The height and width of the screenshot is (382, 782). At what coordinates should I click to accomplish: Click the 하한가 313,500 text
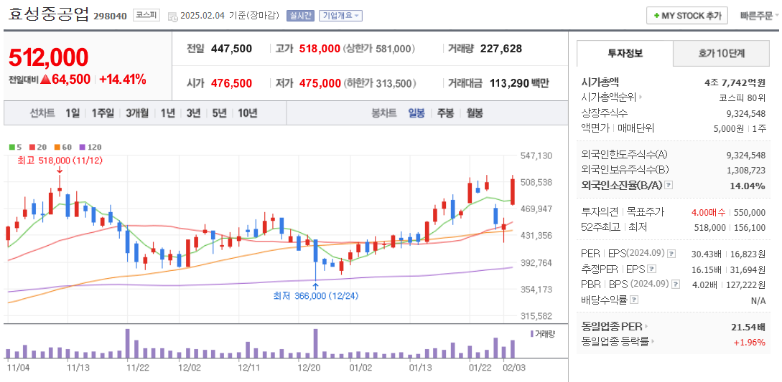(x=379, y=83)
